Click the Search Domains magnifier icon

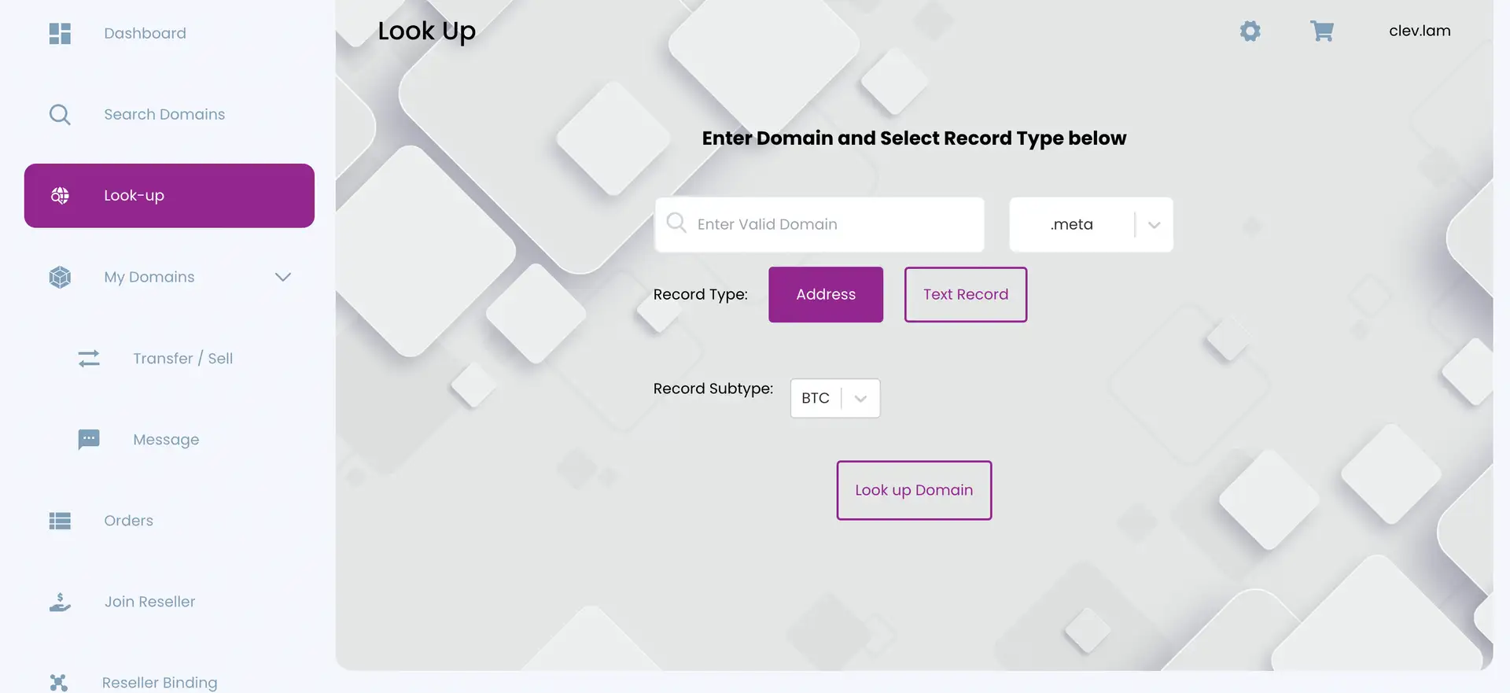click(60, 115)
